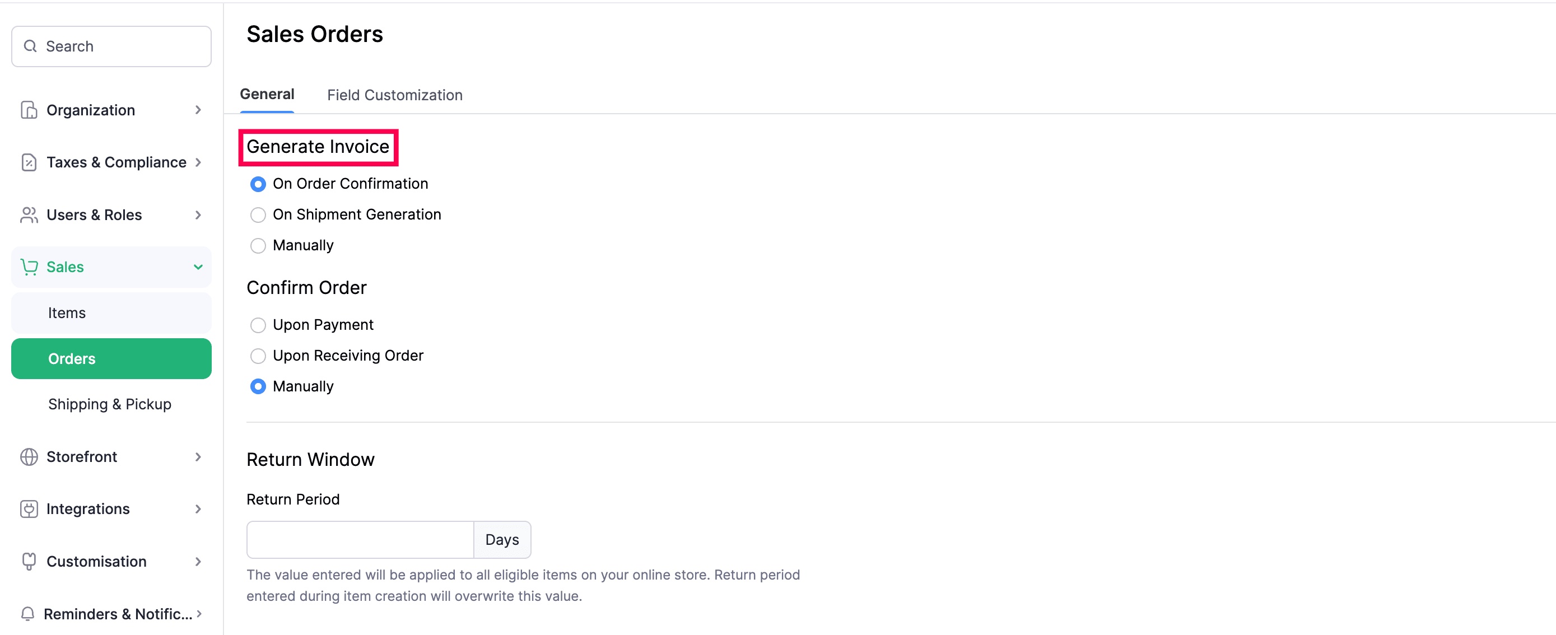Click the Organization sidebar icon
The height and width of the screenshot is (635, 1556).
tap(29, 110)
